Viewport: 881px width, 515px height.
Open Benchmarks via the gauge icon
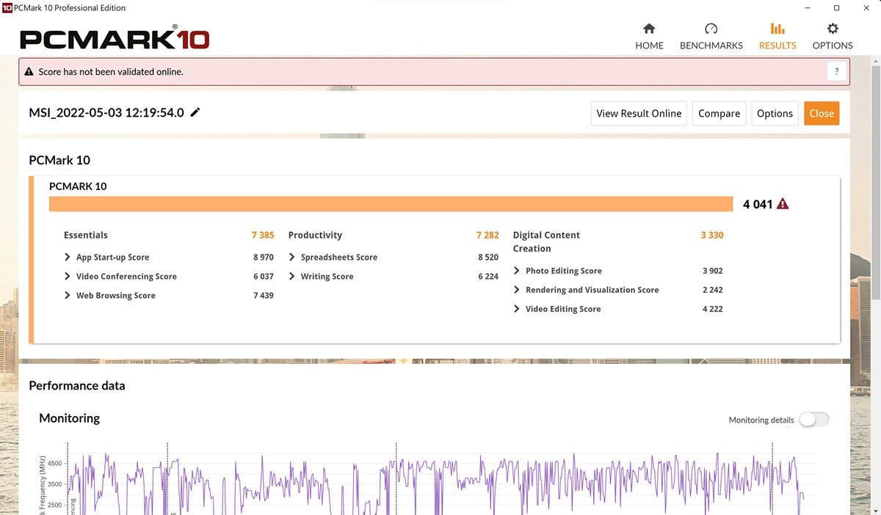point(711,29)
